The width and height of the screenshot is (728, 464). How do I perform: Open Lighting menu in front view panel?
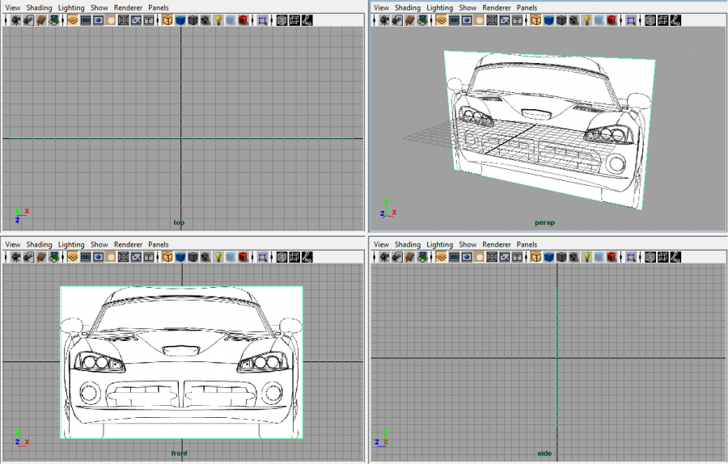tap(71, 244)
